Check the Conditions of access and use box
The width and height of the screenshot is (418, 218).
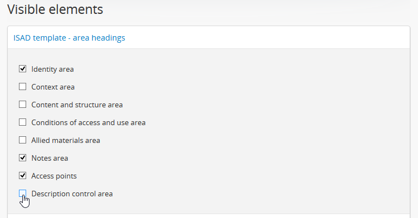click(x=23, y=122)
